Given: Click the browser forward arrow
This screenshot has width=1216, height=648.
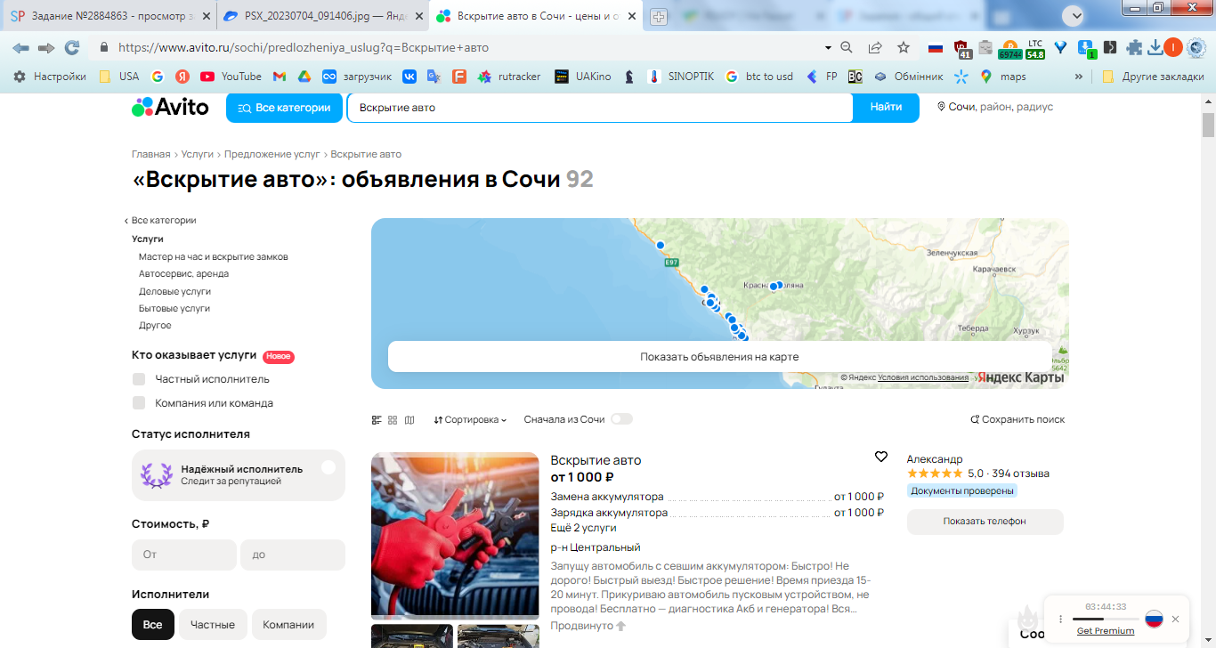Looking at the screenshot, I should pos(45,47).
